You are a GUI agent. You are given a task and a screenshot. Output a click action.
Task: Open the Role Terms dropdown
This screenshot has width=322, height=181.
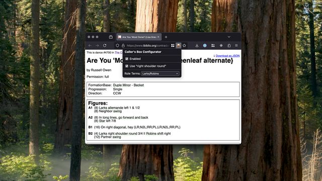point(160,73)
